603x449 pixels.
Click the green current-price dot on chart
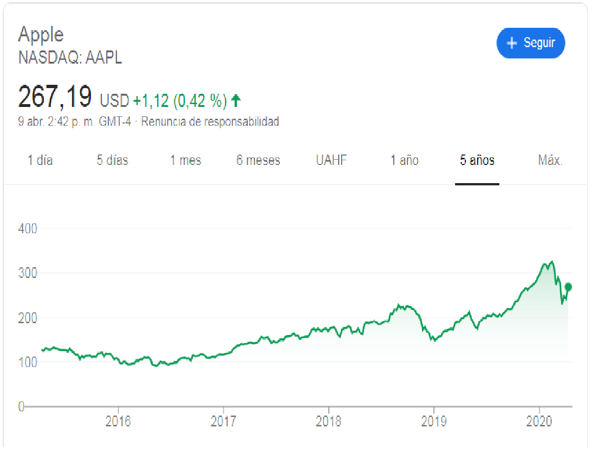568,287
